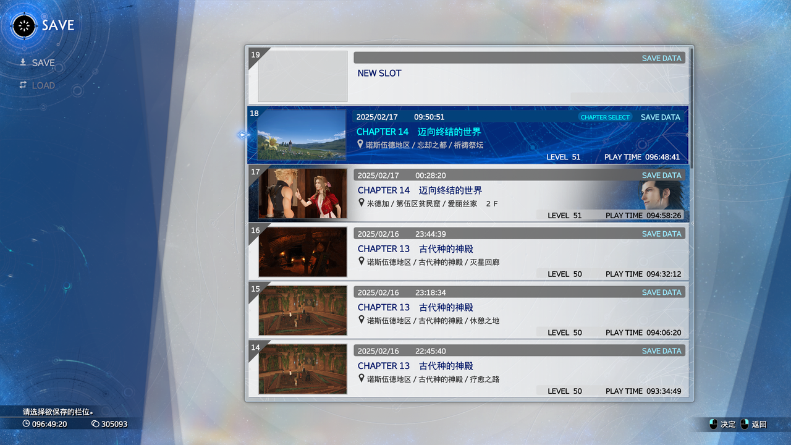Click PLAY TIME 096:48:41 text
791x445 pixels.
(642, 157)
